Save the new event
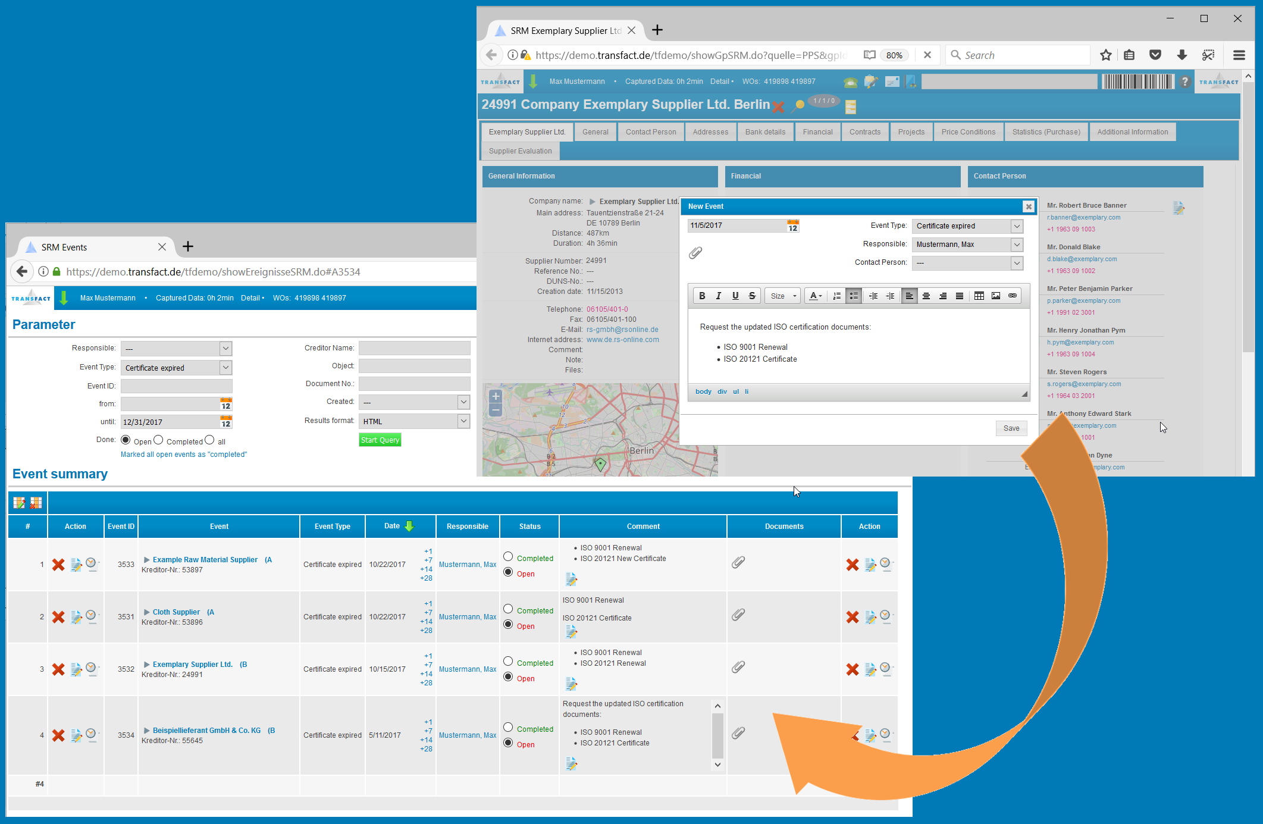Image resolution: width=1263 pixels, height=824 pixels. pos(1011,428)
